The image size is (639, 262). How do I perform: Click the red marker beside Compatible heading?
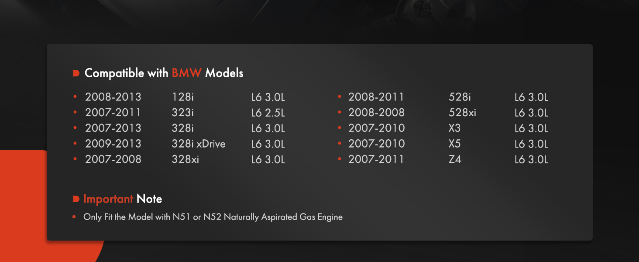[76, 73]
